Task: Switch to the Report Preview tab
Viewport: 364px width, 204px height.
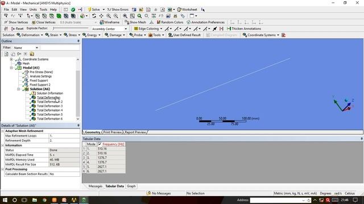Action: [135, 132]
